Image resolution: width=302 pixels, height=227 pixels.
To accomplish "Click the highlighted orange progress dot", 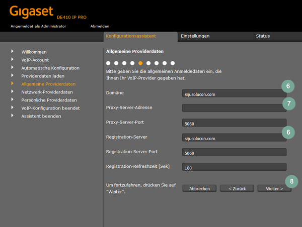I will point(140,64).
